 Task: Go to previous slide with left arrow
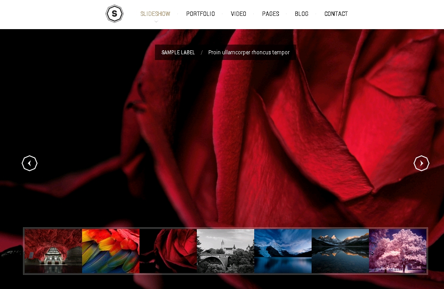click(x=30, y=163)
